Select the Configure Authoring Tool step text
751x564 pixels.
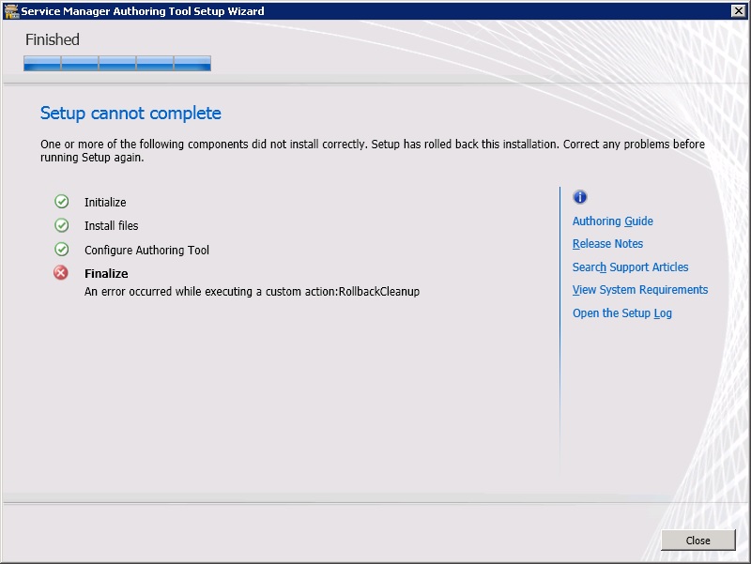click(x=146, y=250)
